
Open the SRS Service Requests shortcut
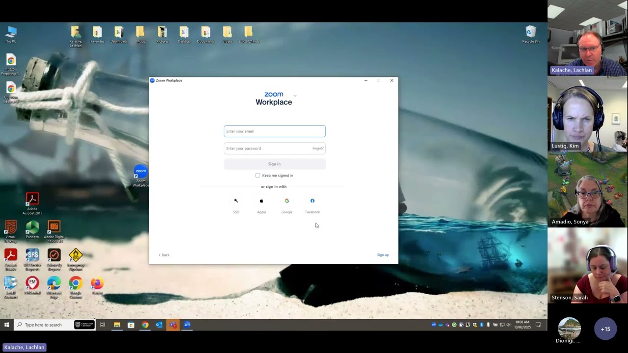pos(32,260)
